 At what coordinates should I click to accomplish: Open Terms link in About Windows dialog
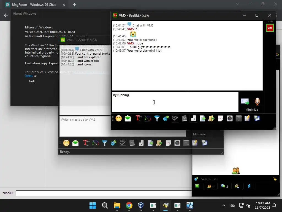(x=29, y=76)
